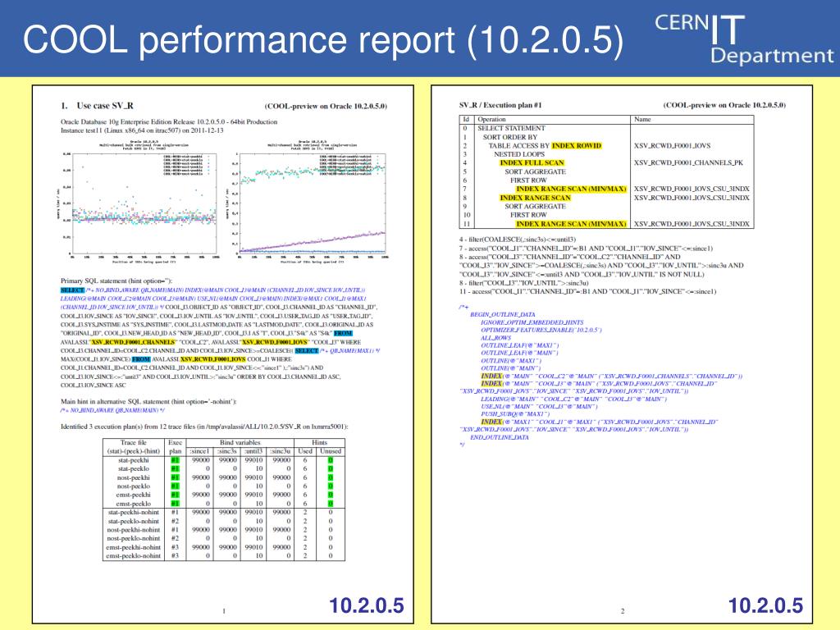The image size is (840, 630).
Task: Click '(COOL-preview on Oracle 10.2.0.5.0)' on page 2
Action: pos(724,106)
